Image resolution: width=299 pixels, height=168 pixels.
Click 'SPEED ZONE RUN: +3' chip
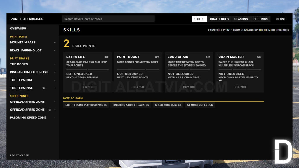click(168, 105)
